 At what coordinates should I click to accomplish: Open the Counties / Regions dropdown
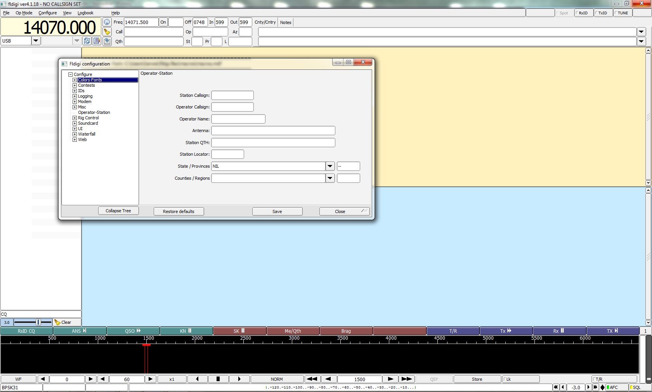(330, 178)
